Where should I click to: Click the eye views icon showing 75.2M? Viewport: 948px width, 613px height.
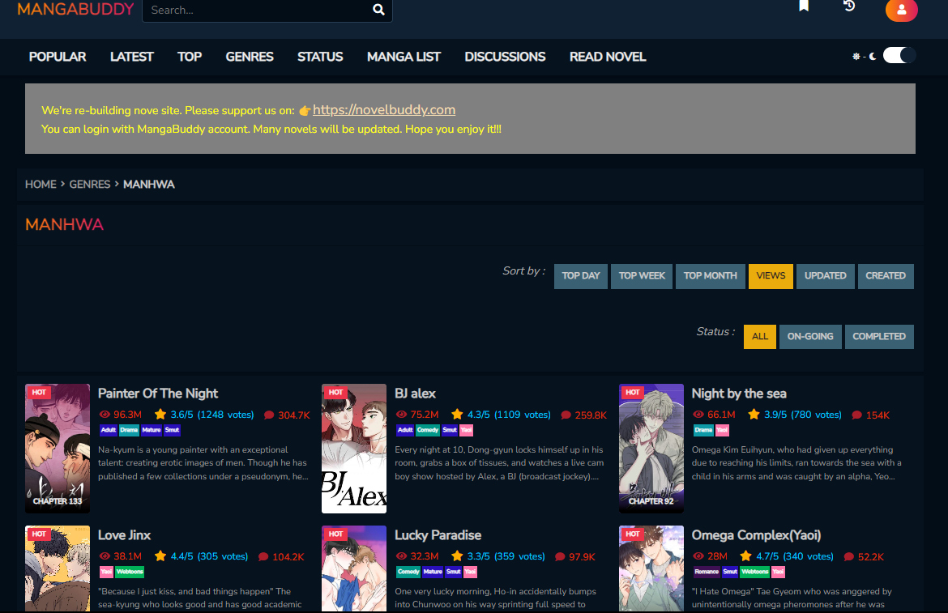[401, 415]
